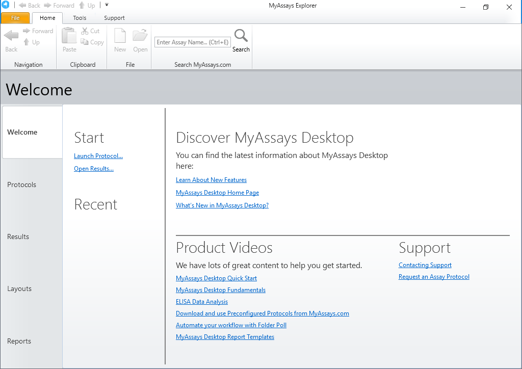The width and height of the screenshot is (522, 369).
Task: Open the Layouts section in sidebar
Action: click(x=19, y=288)
